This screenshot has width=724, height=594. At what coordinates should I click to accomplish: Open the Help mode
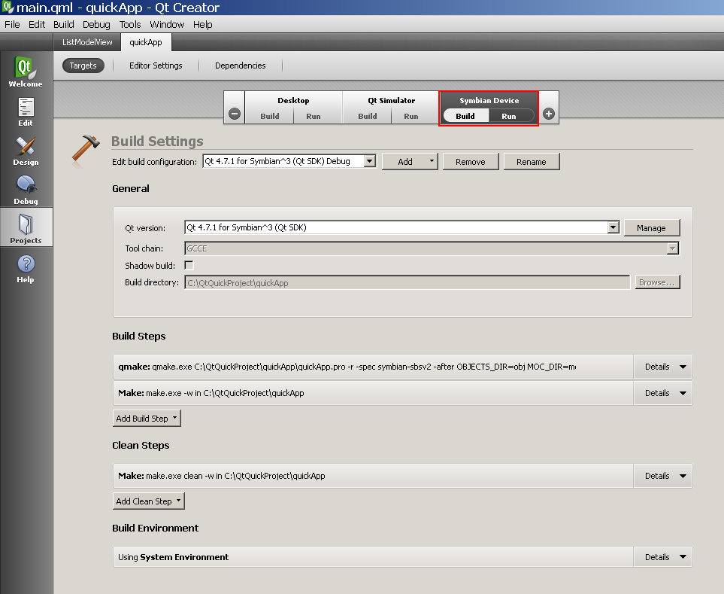point(26,269)
